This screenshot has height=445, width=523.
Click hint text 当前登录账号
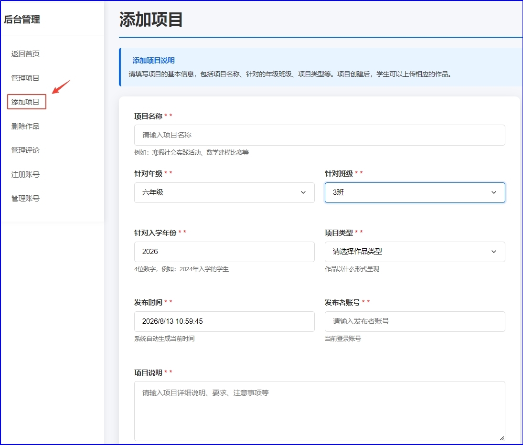343,339
